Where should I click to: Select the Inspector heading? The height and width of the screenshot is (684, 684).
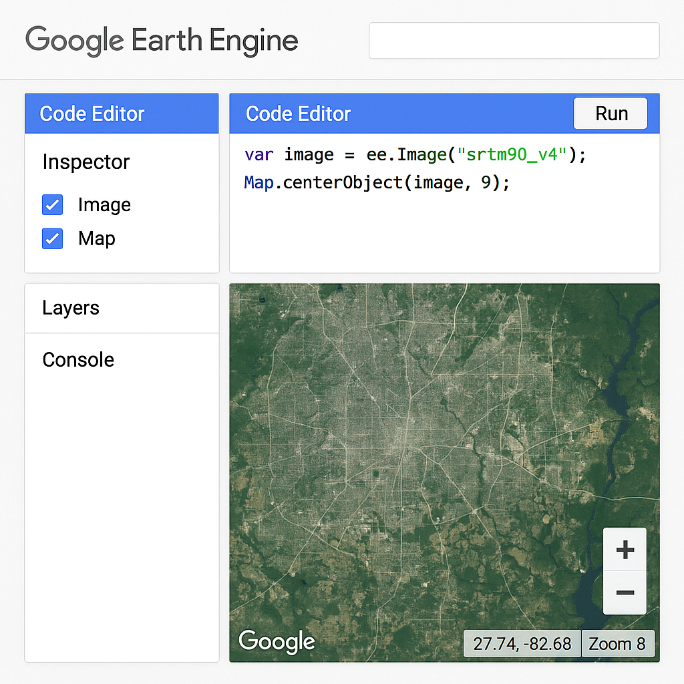coord(85,162)
